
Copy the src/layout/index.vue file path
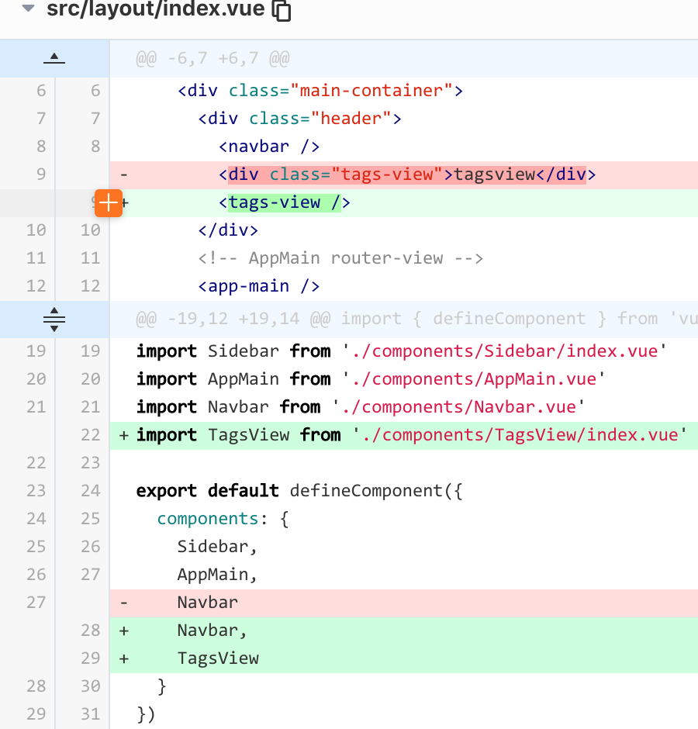pyautogui.click(x=282, y=10)
